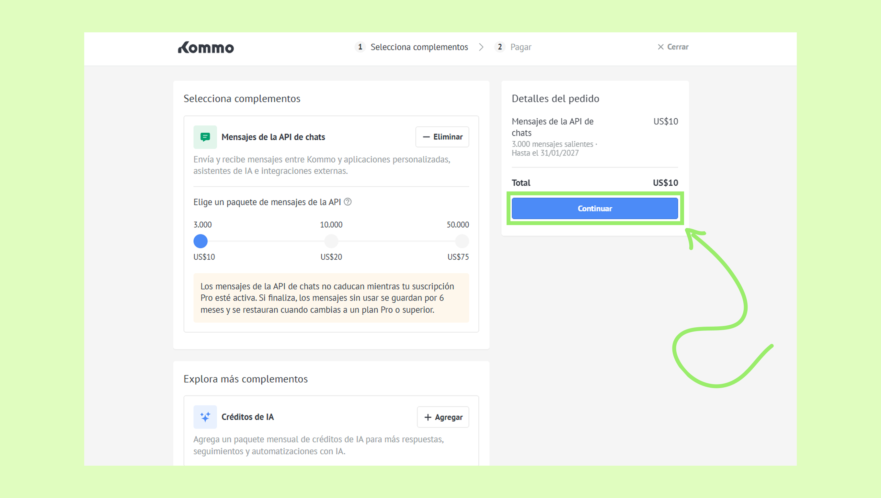The height and width of the screenshot is (498, 881).
Task: Click the US$75 slider price label
Action: tap(458, 257)
